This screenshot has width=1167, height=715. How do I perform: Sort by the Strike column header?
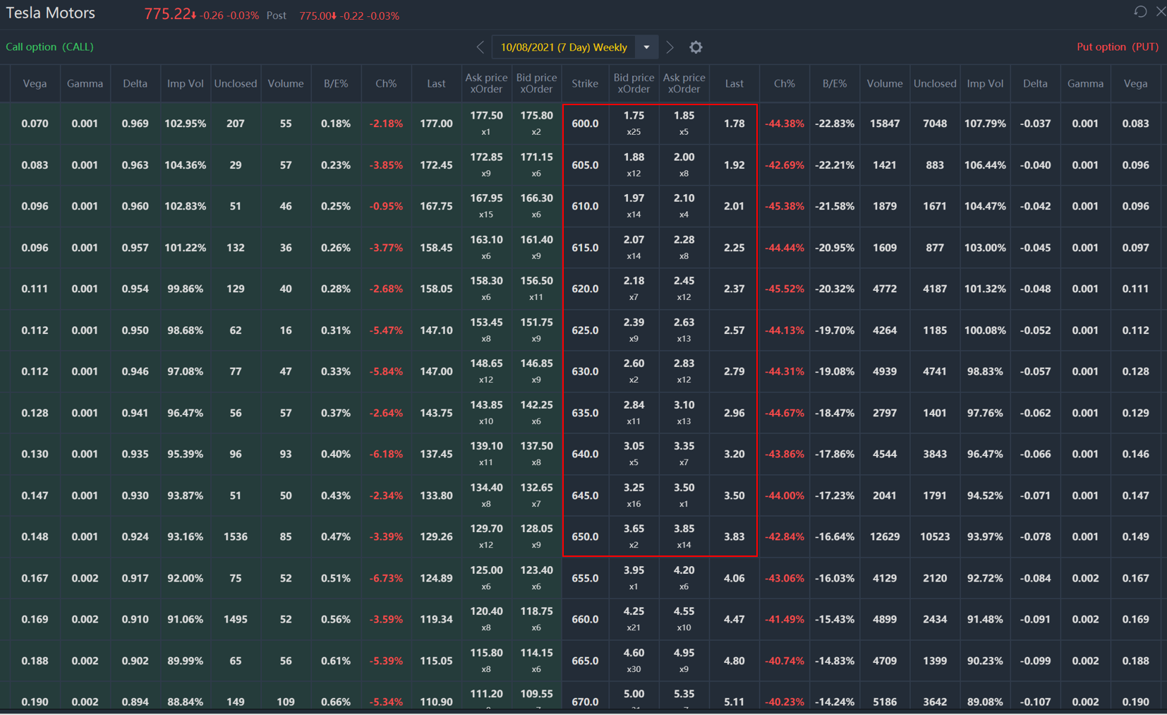coord(585,83)
